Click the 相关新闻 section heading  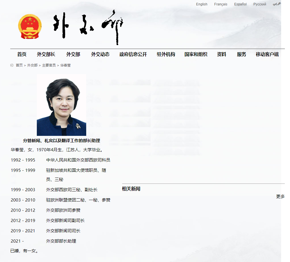[x=131, y=189]
